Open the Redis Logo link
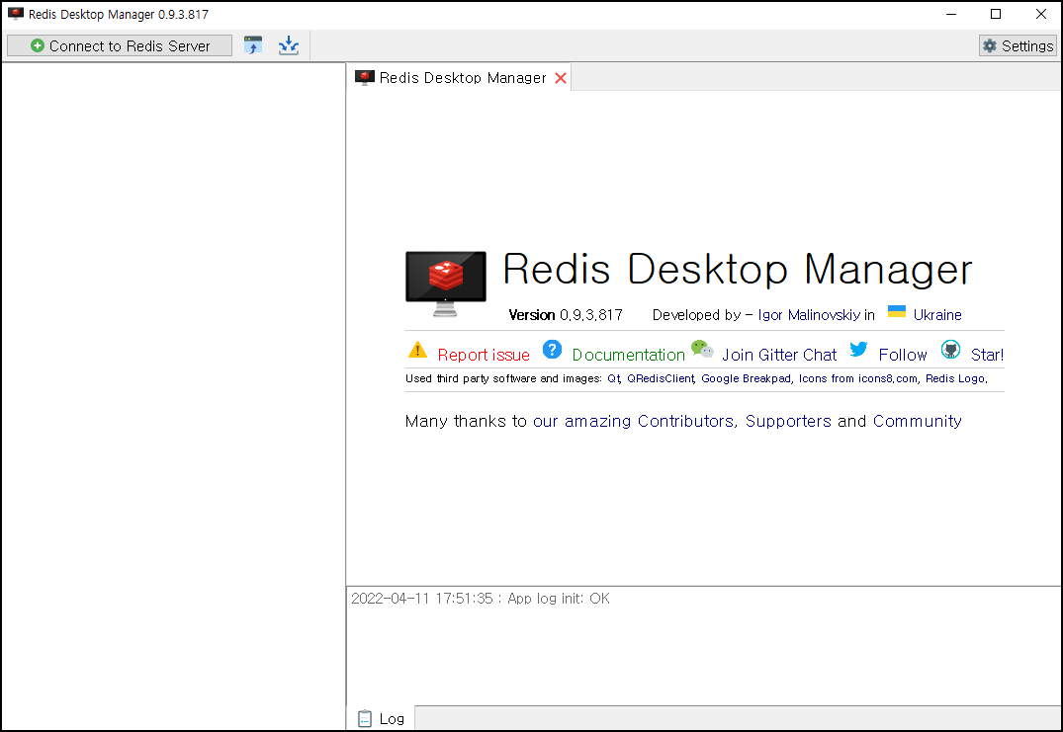 954,378
